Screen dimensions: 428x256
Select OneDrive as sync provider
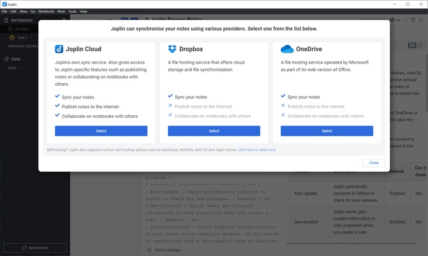(327, 131)
